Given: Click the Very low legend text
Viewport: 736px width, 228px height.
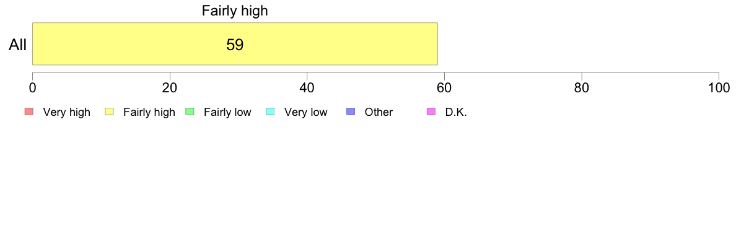Looking at the screenshot, I should tap(305, 112).
